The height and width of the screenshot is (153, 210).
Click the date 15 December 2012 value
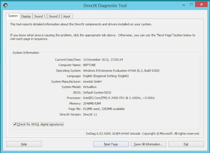pyautogui.click(x=103, y=60)
